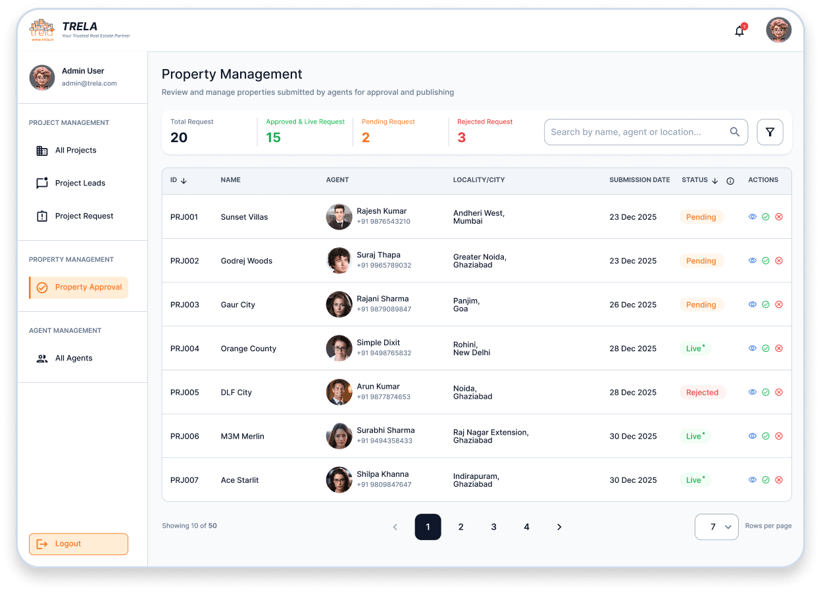Reject the Godrej Woods request
The image size is (821, 592).
779,260
